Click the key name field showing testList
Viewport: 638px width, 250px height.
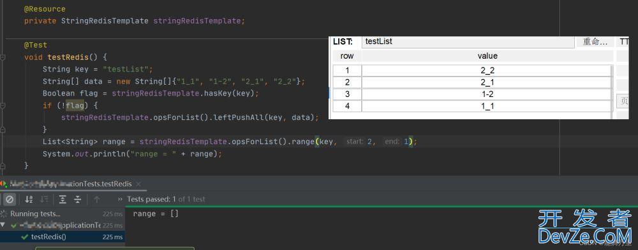pos(468,41)
